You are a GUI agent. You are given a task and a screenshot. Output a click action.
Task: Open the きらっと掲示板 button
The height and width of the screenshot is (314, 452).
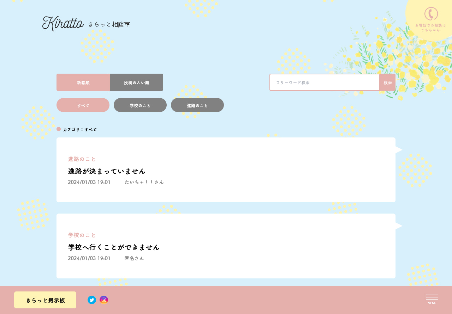click(x=45, y=300)
